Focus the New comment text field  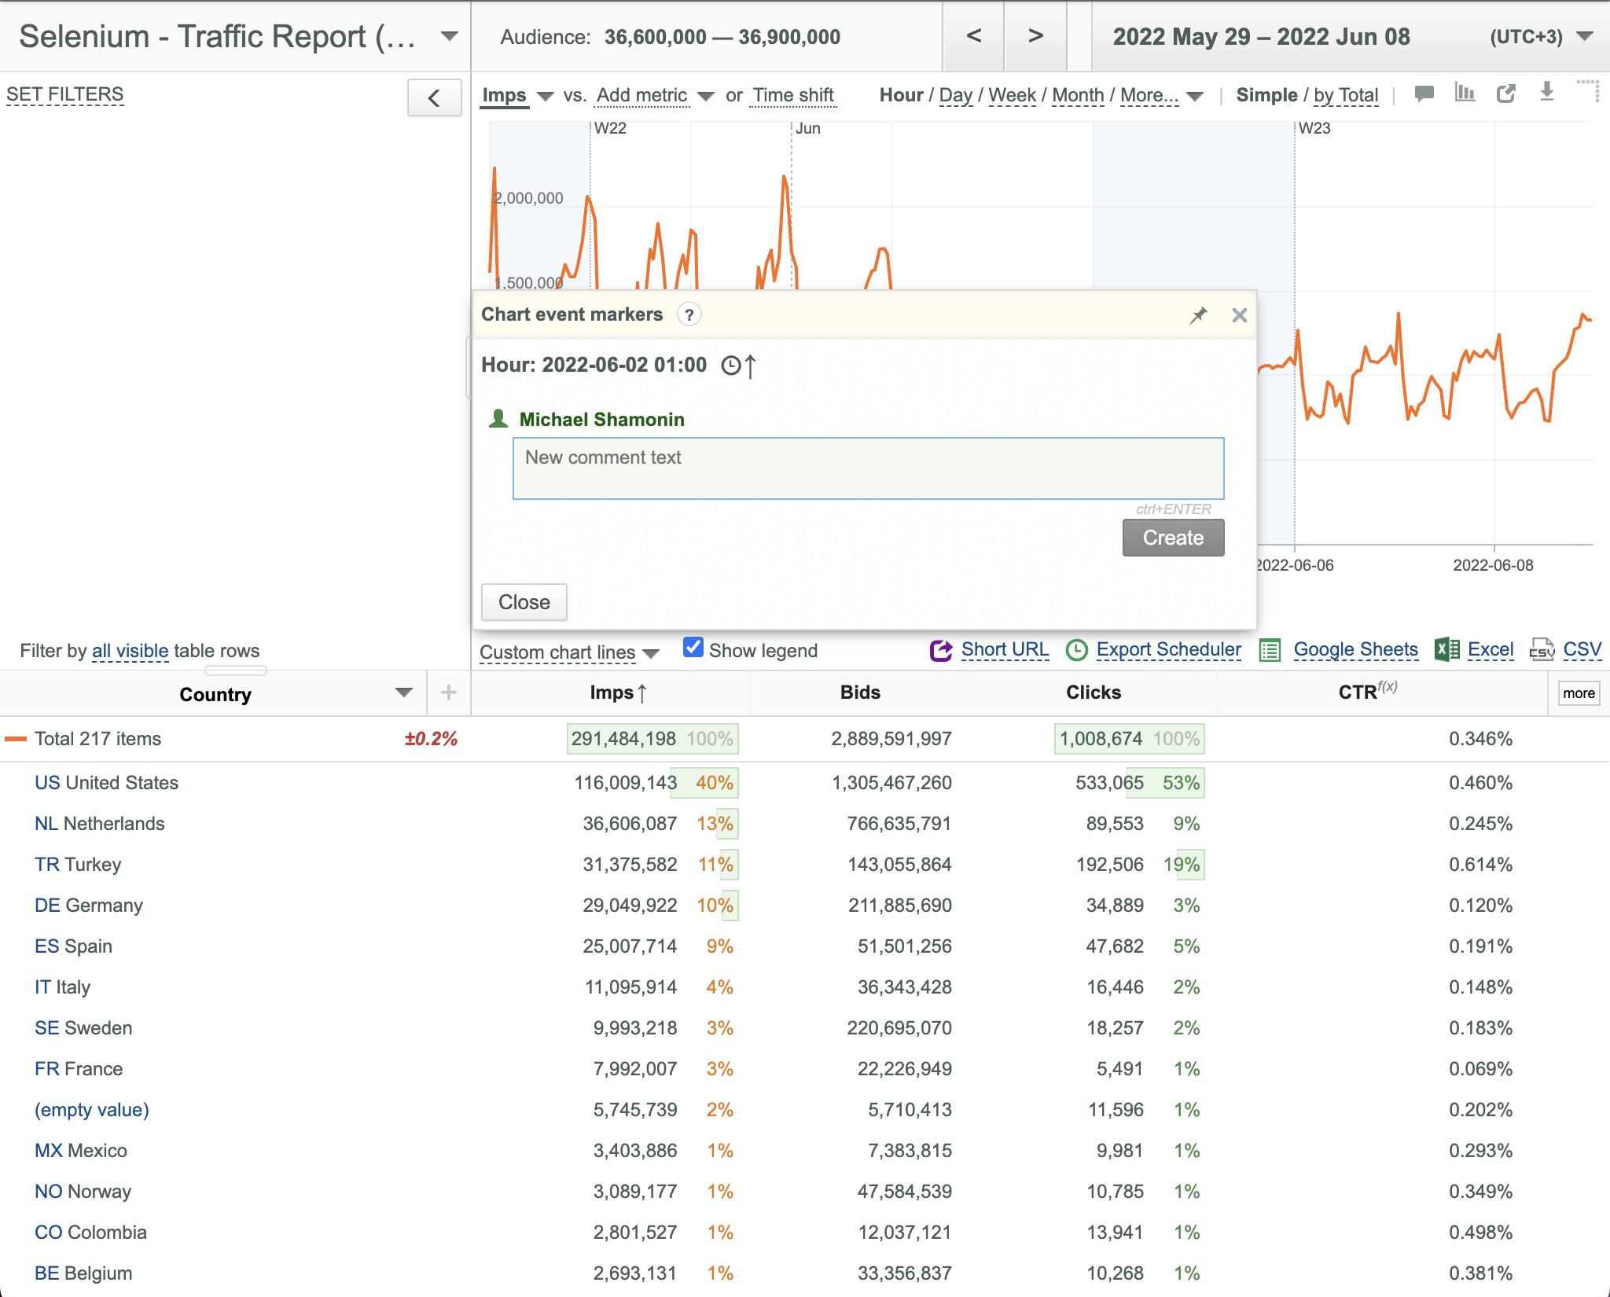(868, 468)
